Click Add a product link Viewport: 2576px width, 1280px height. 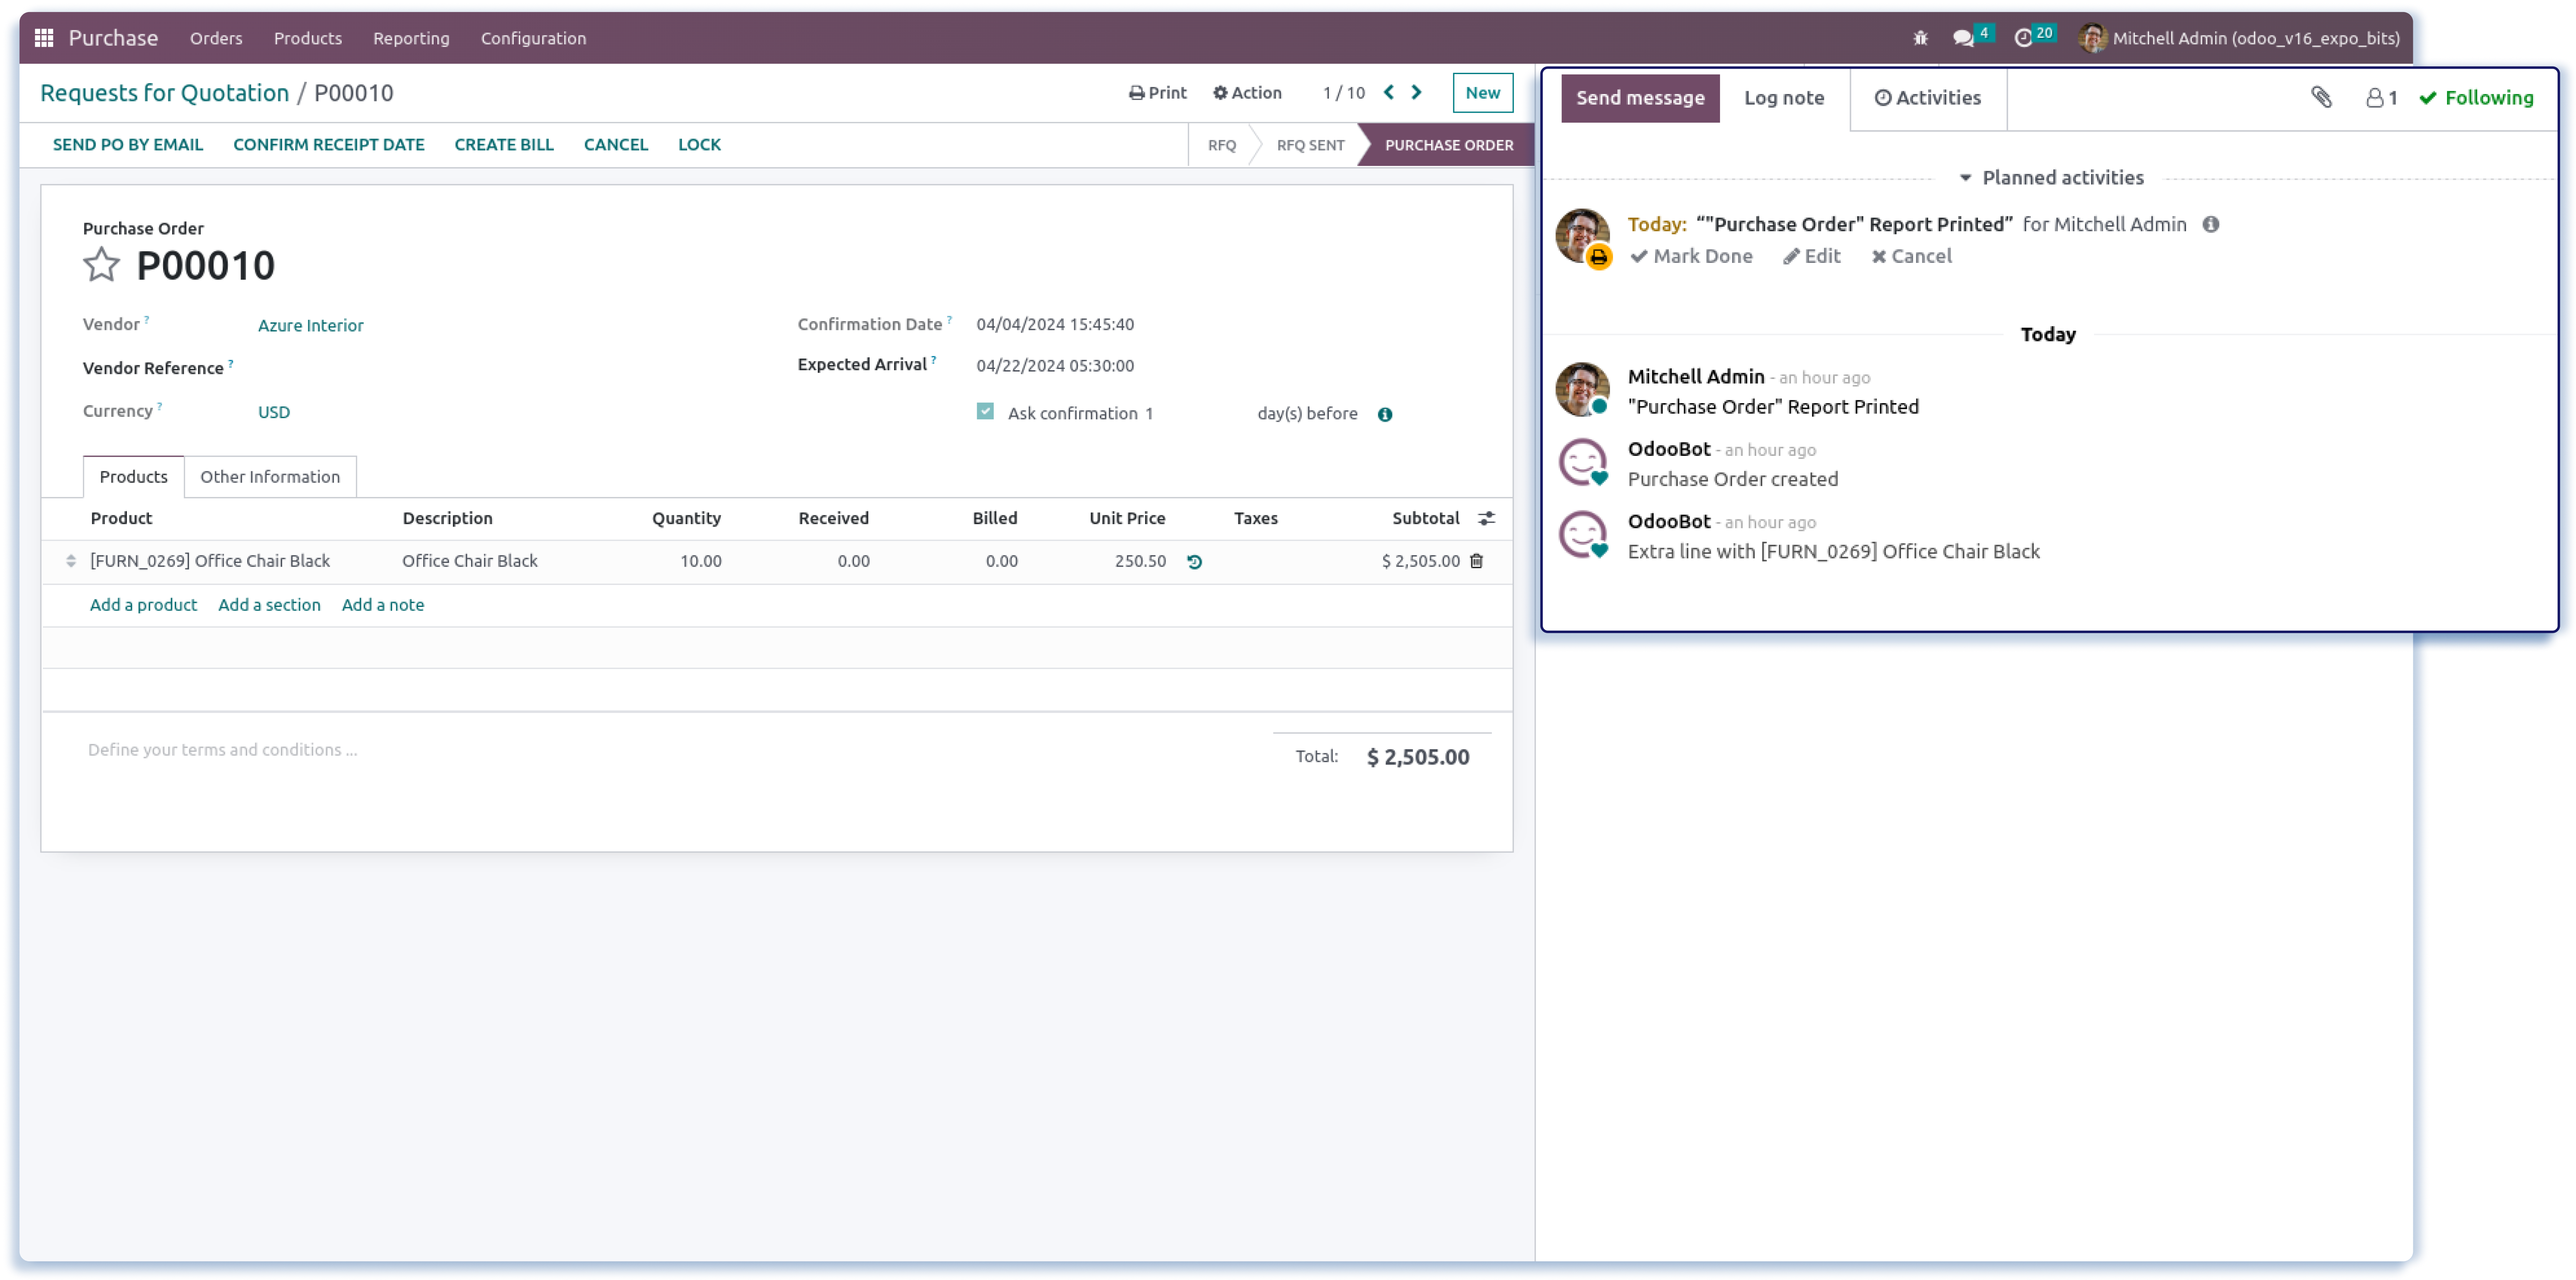point(143,606)
